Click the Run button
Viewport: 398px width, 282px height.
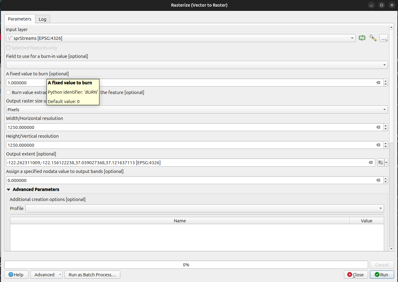[382, 274]
